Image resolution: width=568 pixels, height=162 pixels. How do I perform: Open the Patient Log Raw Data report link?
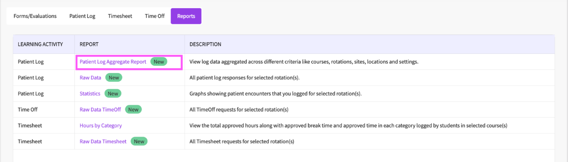(90, 78)
